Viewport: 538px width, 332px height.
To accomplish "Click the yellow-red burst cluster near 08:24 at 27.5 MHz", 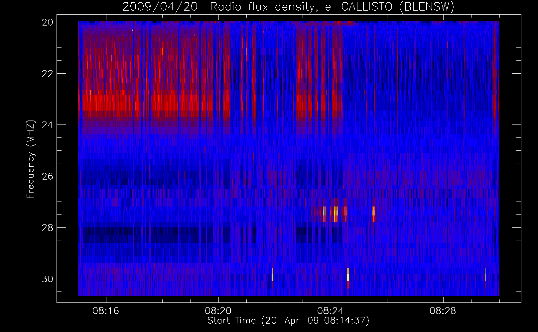I will point(329,214).
